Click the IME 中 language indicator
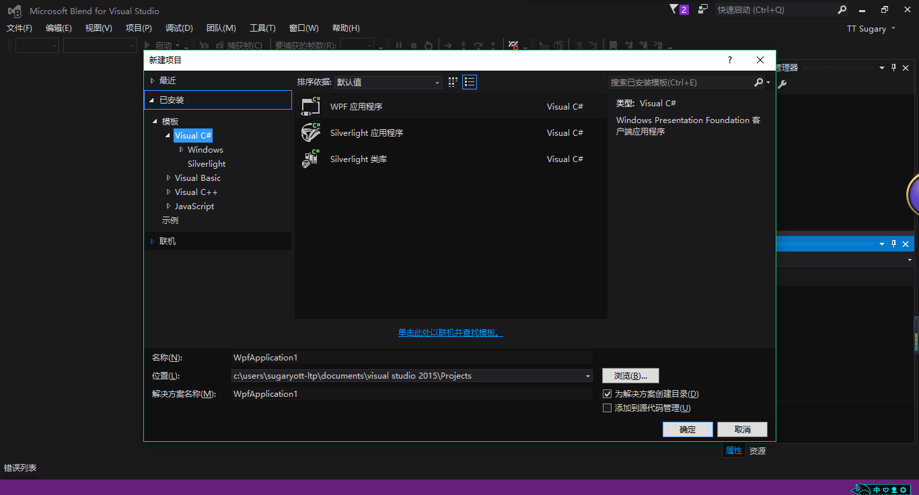 click(877, 490)
